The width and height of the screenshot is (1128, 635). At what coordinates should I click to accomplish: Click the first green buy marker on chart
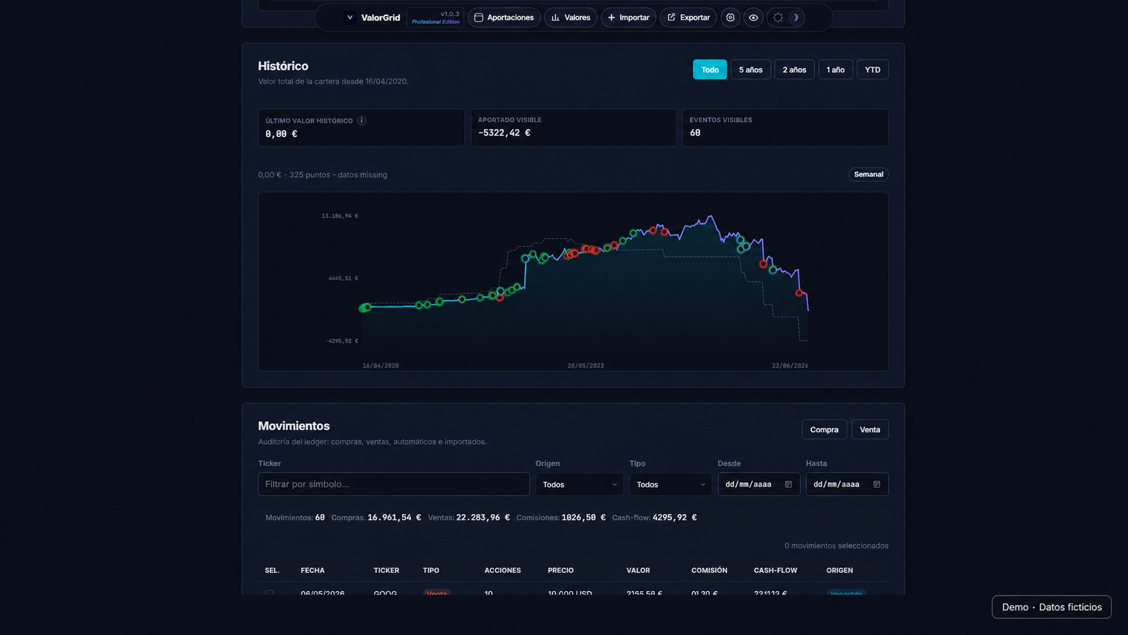[364, 308]
